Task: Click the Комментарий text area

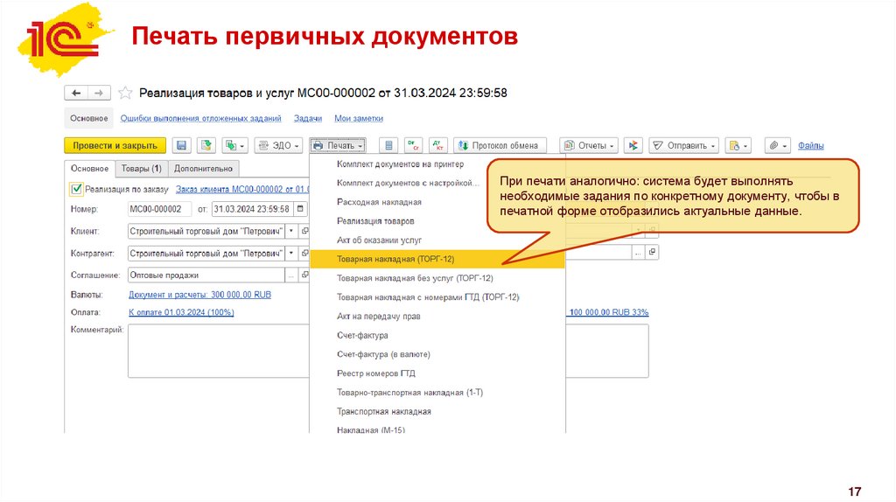Action: 218,351
